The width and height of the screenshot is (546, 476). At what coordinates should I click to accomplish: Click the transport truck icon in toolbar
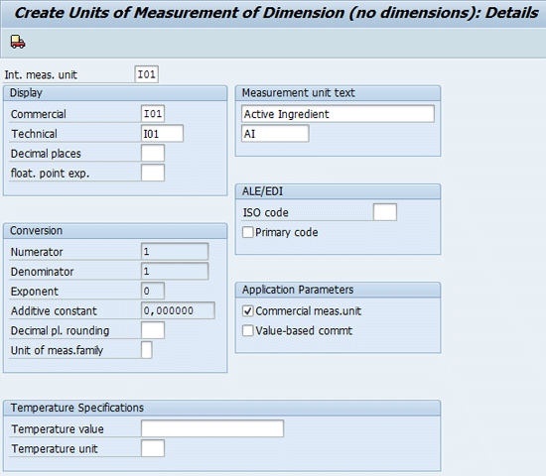tap(18, 42)
